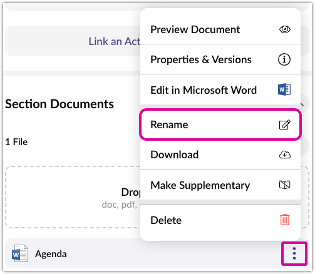
Task: Click the pencil edit icon next to Rename
Action: [285, 124]
